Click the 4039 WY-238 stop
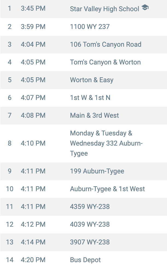 point(90,224)
